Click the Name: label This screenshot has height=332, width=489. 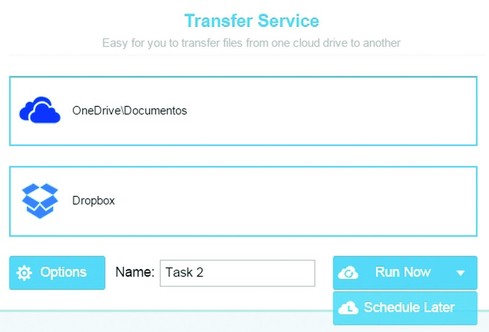coord(134,272)
